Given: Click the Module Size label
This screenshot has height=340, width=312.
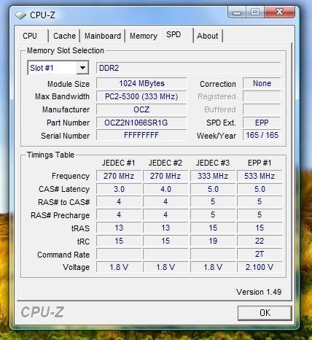Looking at the screenshot, I should 69,84.
